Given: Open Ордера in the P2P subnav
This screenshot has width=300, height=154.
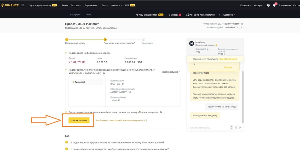Looking at the screenshot, I should click(x=175, y=15).
